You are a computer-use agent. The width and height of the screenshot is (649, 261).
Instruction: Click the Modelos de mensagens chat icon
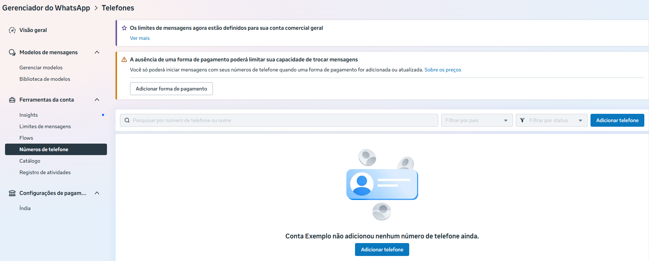(x=12, y=52)
